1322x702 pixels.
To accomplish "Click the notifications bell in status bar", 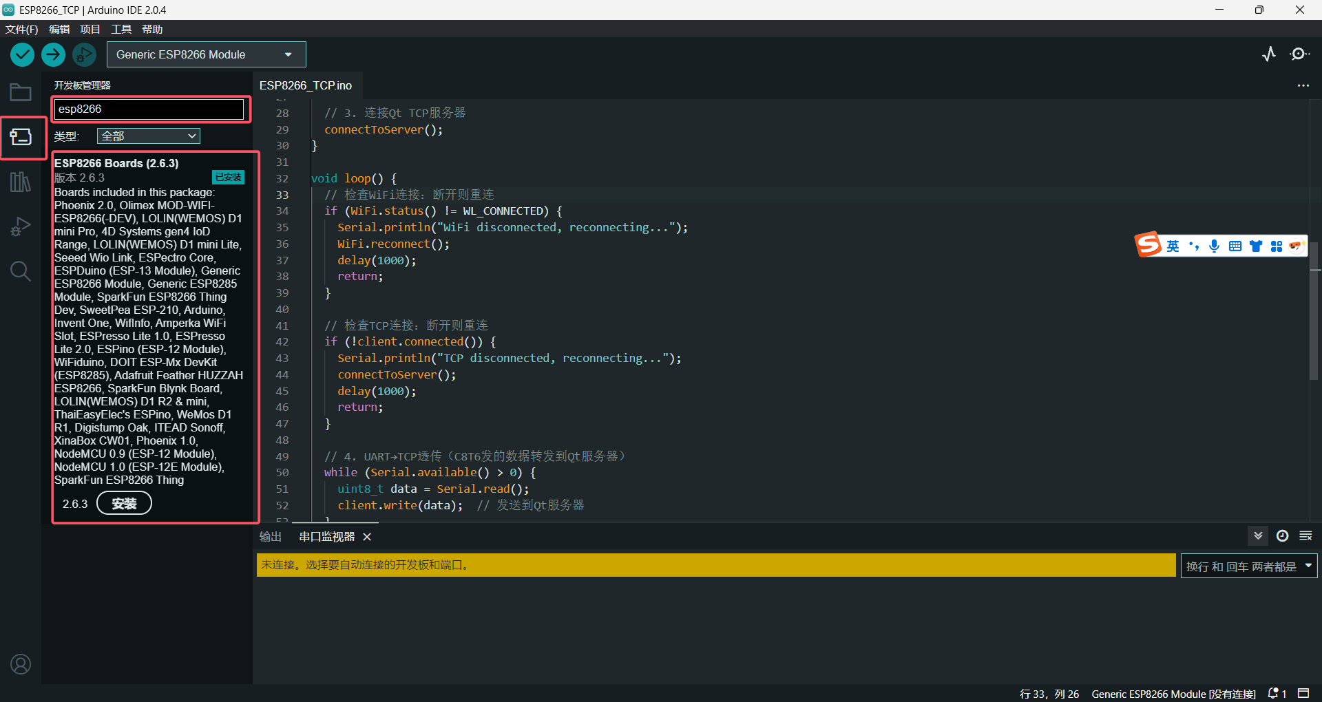I will coord(1273,693).
